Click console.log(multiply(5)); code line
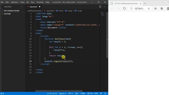Viewport: 169px width, 95px height. 59,61
